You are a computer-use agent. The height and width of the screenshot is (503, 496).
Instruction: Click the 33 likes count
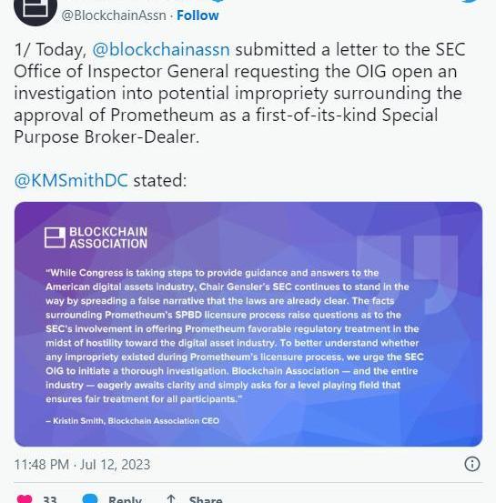pos(50,499)
